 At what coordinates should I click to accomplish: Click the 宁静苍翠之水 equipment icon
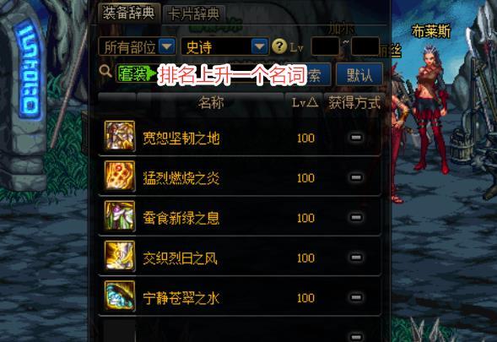(120, 296)
